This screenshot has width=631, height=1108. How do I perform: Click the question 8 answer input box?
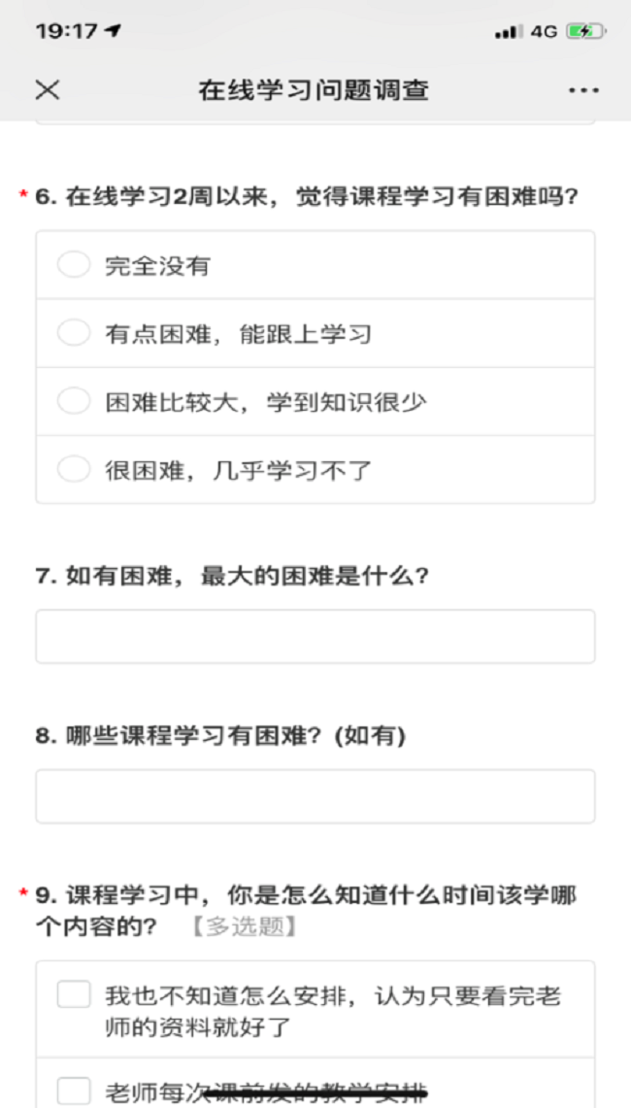point(315,796)
